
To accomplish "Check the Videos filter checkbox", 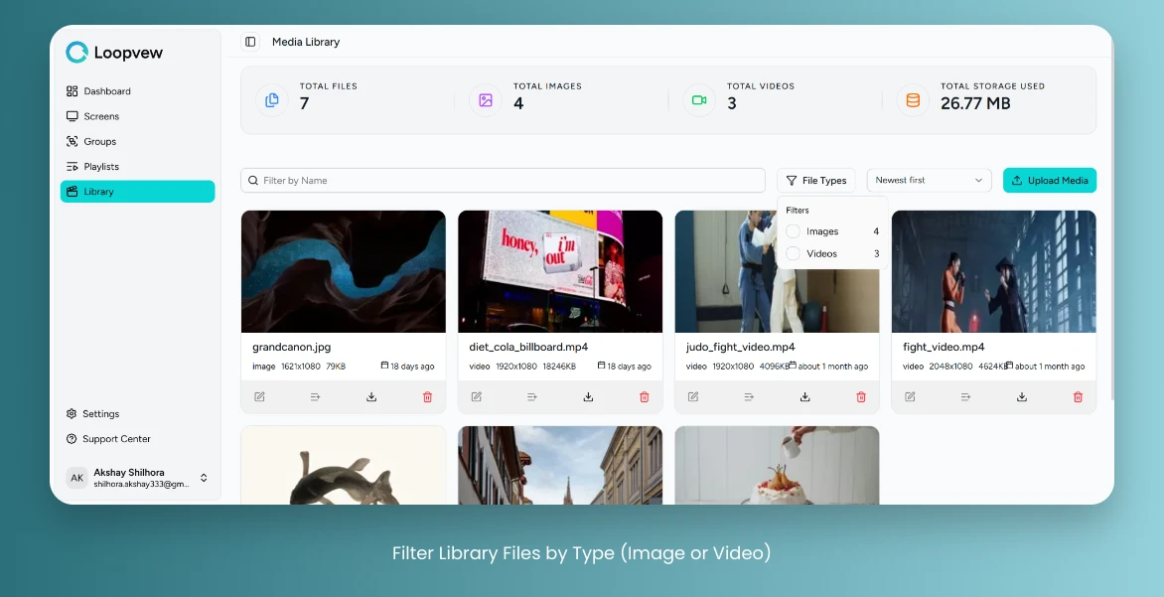I will click(793, 254).
